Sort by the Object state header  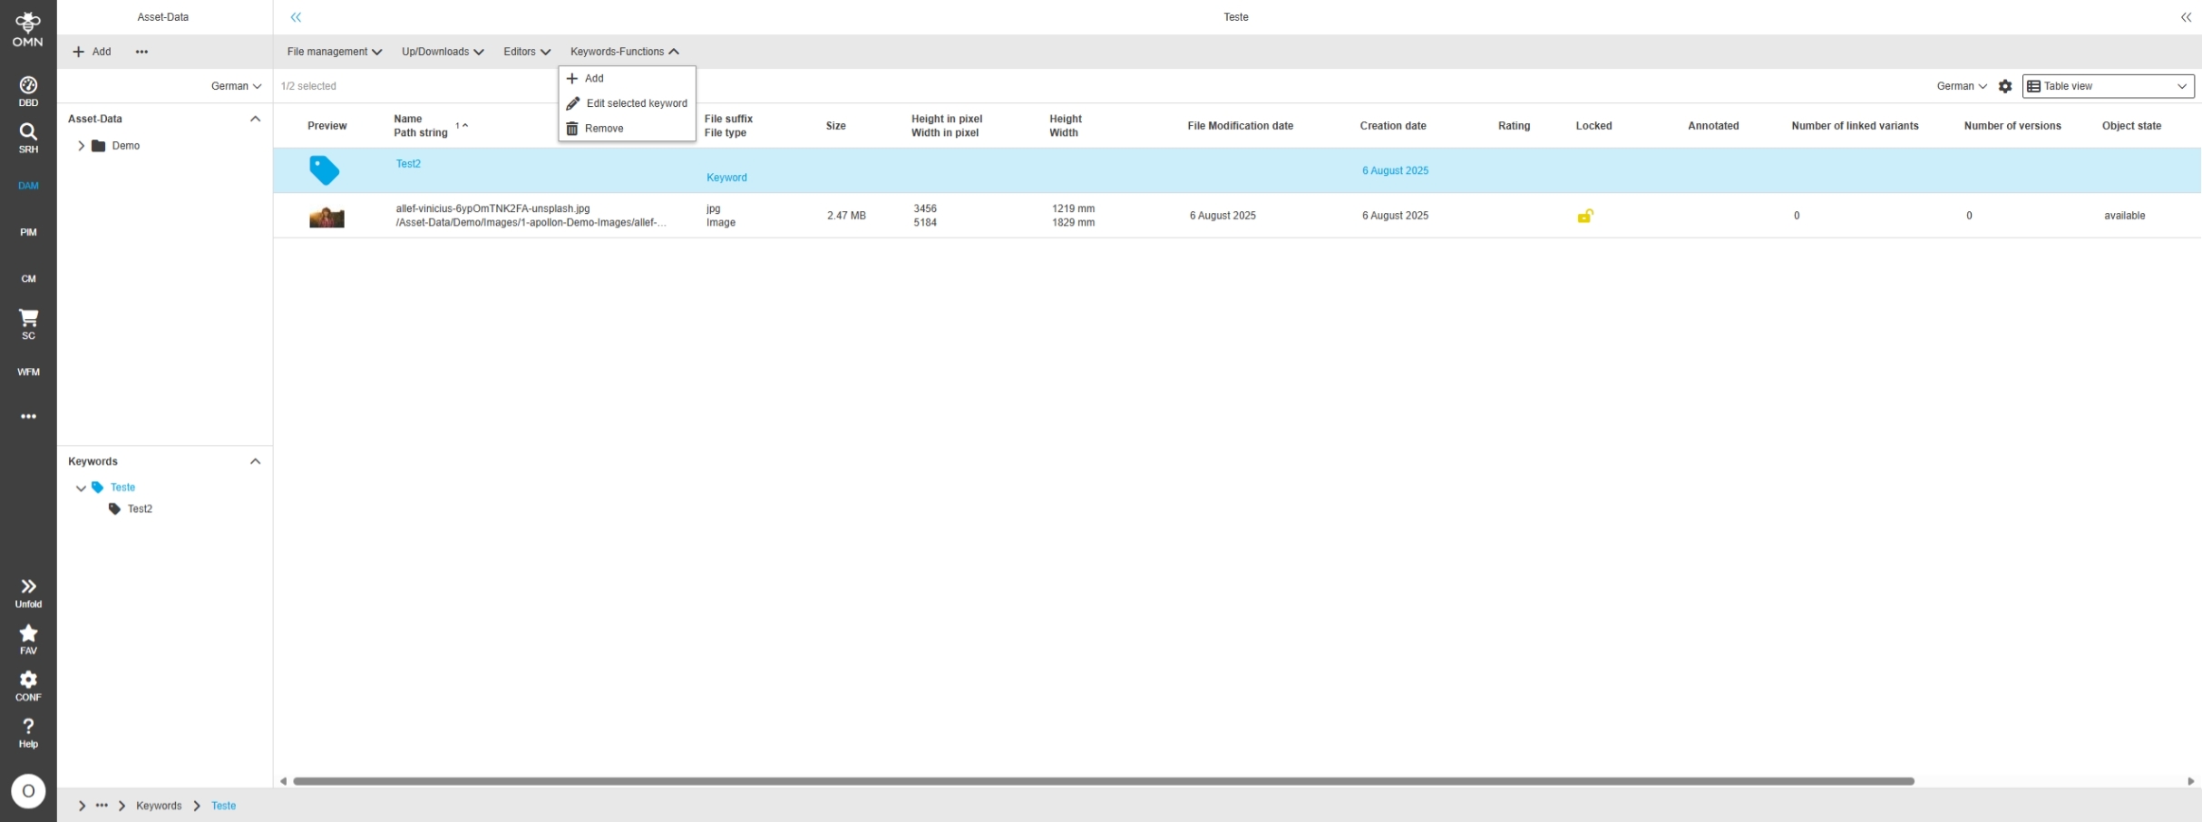click(2131, 126)
